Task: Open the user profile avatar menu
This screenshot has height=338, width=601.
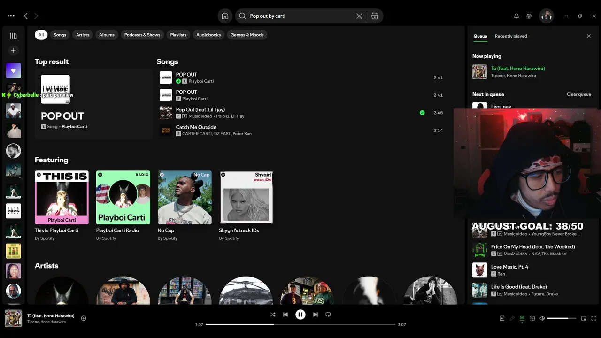Action: pyautogui.click(x=547, y=16)
